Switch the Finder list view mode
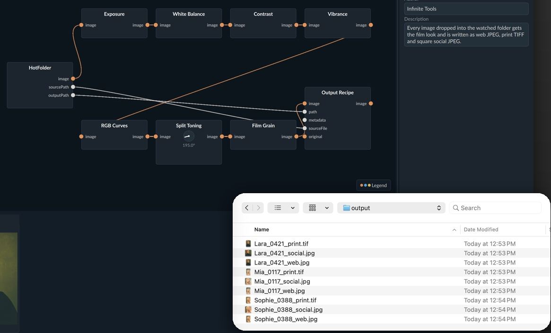The height and width of the screenshot is (333, 551). click(x=278, y=208)
